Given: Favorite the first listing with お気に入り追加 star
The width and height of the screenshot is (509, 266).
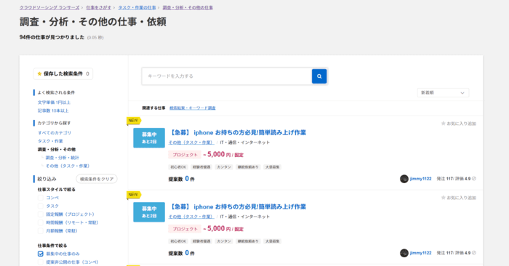Looking at the screenshot, I should click(458, 124).
